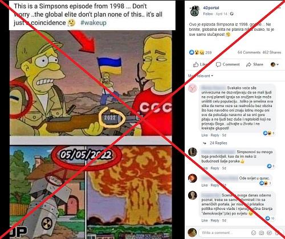Share the post using the Share arrow
This screenshot has width=285, height=239.
click(x=255, y=64)
